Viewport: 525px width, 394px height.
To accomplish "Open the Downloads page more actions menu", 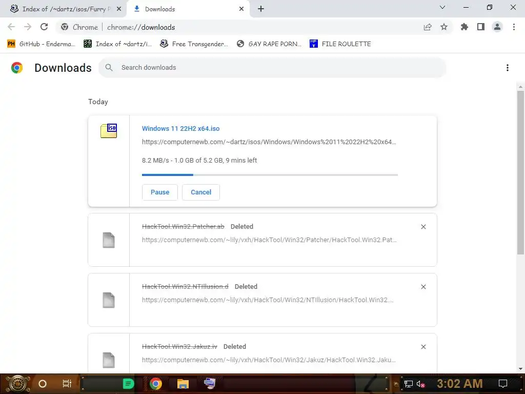I will (x=508, y=68).
